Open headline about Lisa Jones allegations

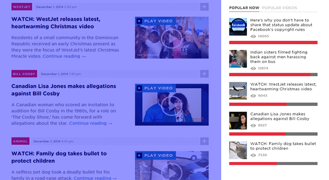tap(64, 90)
